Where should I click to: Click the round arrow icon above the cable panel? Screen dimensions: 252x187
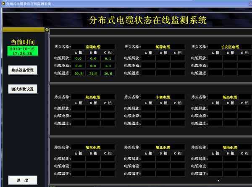(x=47, y=30)
